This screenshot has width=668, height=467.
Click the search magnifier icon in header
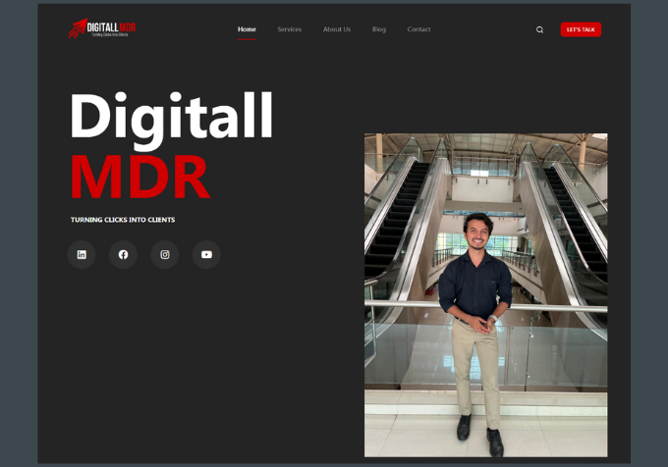pos(539,29)
